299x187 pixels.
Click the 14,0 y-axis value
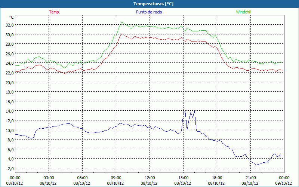coord(10,111)
